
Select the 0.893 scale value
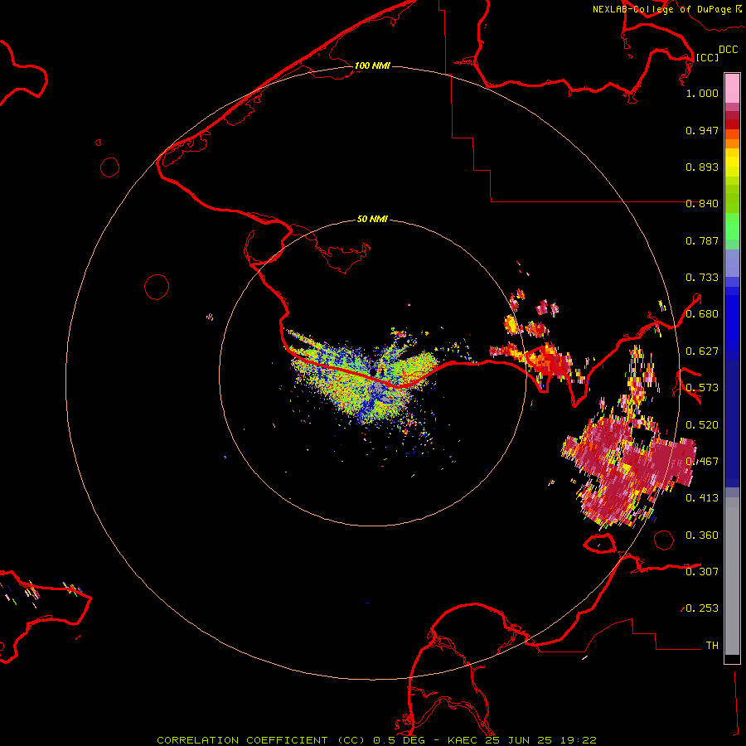coord(702,167)
